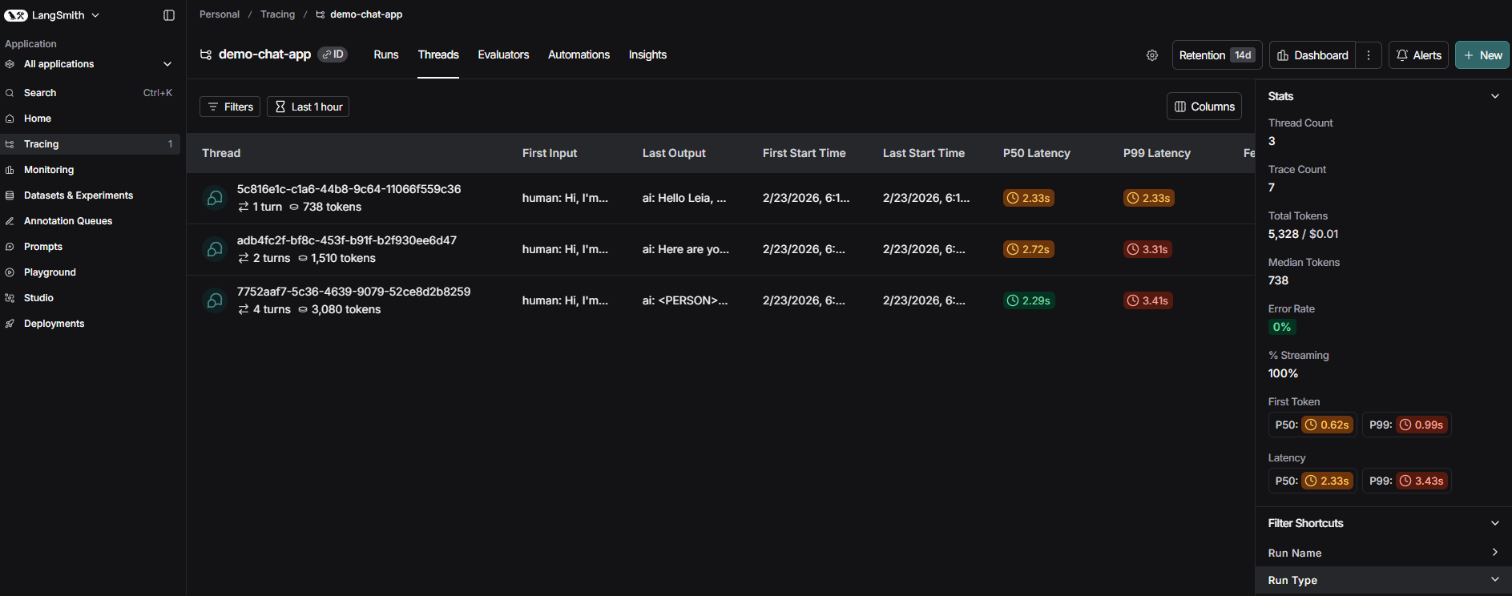The height and width of the screenshot is (596, 1512).
Task: Click the 'ai: Here are yo...' output cell
Action: [x=686, y=249]
